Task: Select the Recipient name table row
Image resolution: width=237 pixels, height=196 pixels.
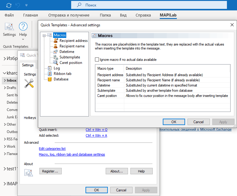Action: pos(162,80)
